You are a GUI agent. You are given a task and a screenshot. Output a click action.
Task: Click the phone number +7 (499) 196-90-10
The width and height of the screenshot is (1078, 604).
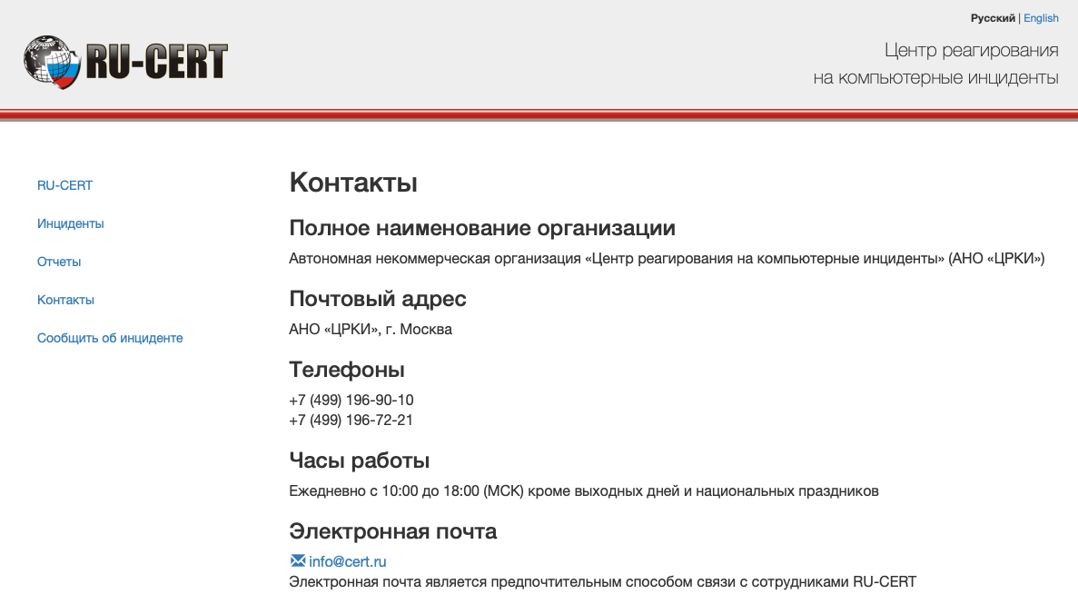351,400
